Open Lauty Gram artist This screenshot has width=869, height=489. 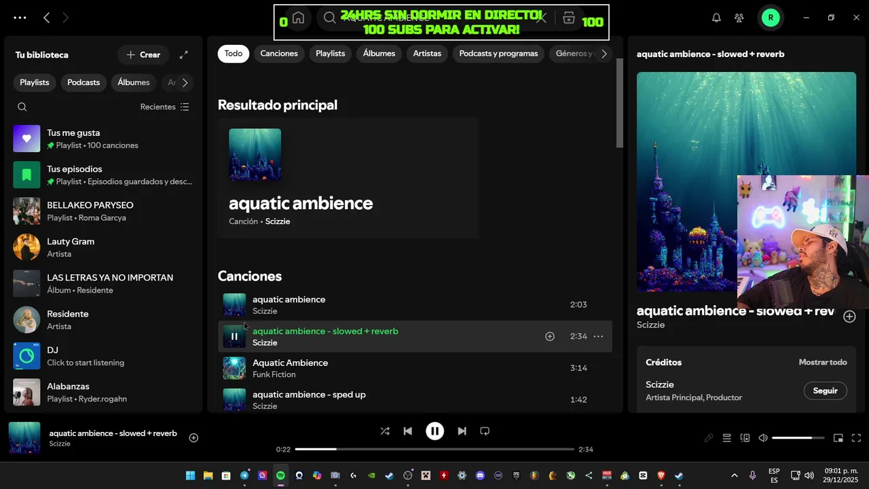click(103, 247)
